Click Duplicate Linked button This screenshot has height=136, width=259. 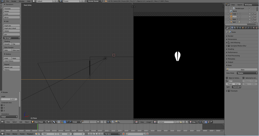coord(12,28)
